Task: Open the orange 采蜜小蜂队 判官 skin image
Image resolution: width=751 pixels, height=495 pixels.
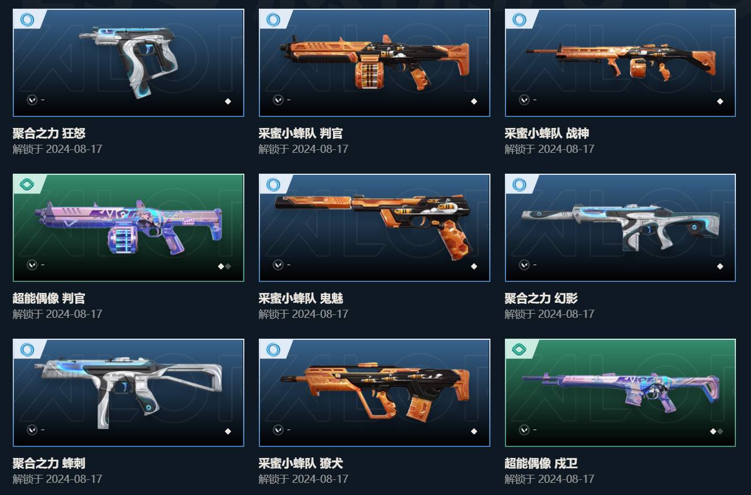Action: (374, 63)
